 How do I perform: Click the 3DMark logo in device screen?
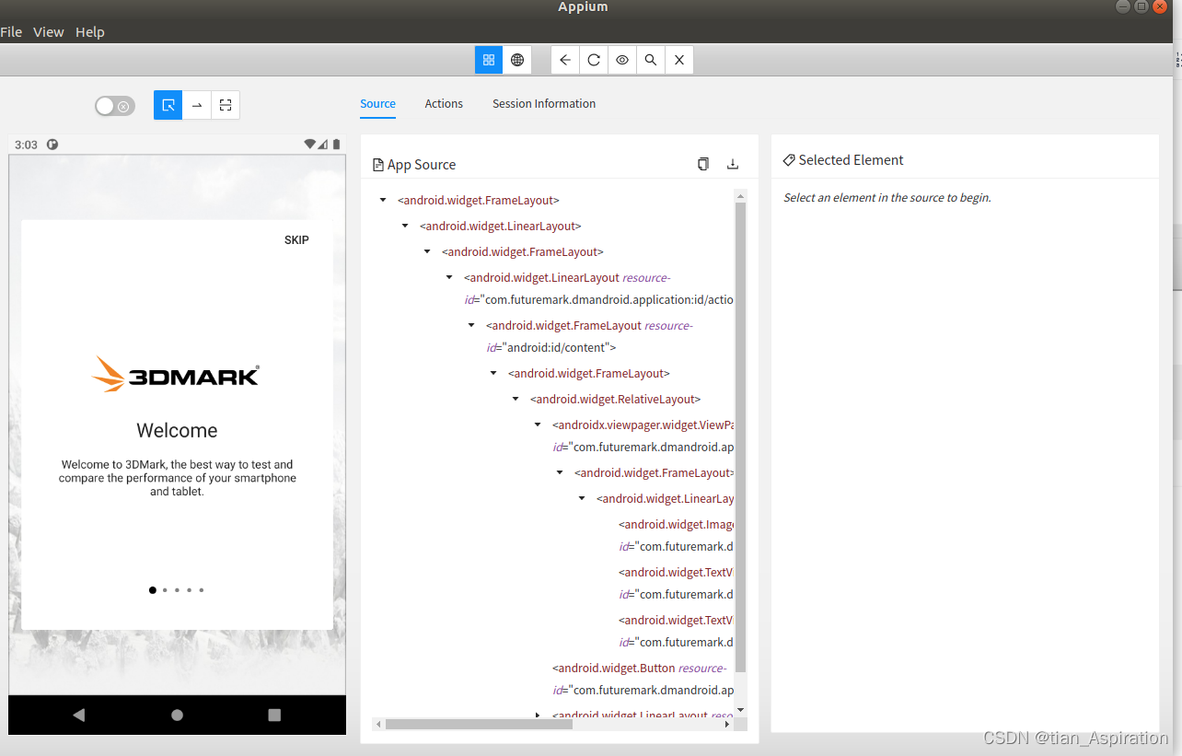coord(177,374)
